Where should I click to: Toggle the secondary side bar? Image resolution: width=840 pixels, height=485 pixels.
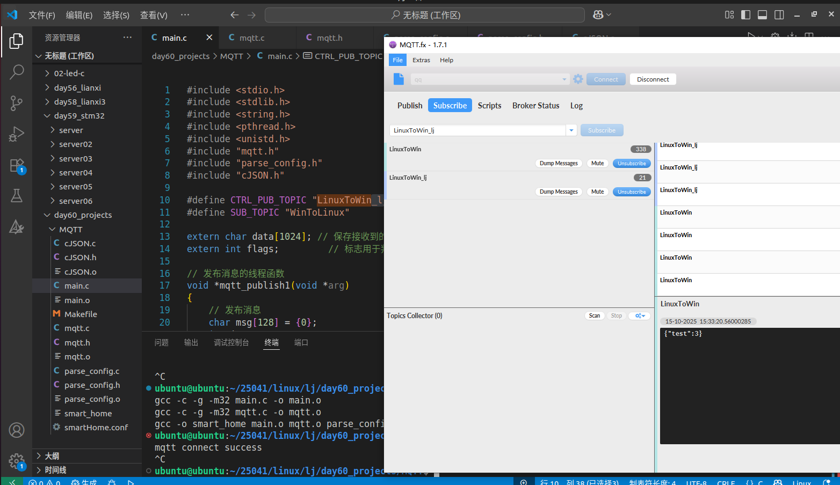coord(779,15)
